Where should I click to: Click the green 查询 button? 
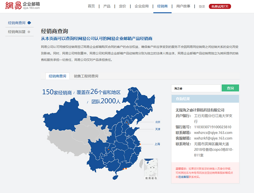pyautogui.click(x=230, y=88)
